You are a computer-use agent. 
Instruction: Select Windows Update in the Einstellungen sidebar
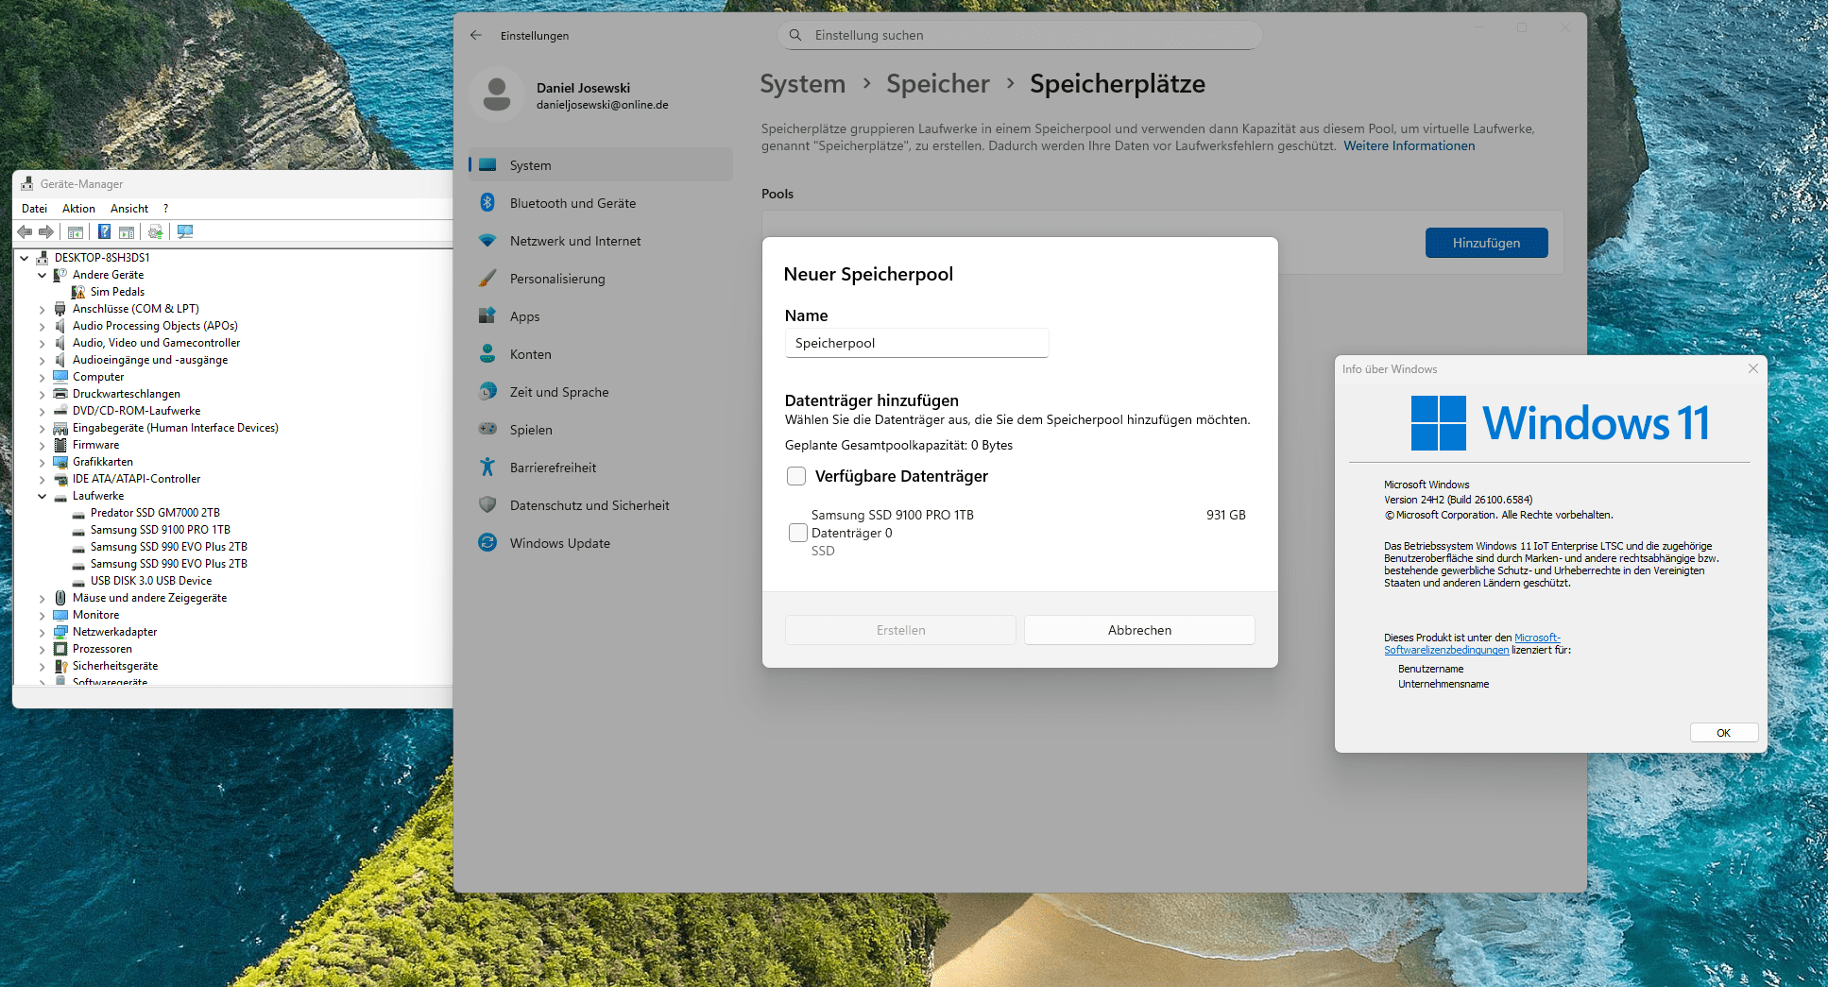601,543
